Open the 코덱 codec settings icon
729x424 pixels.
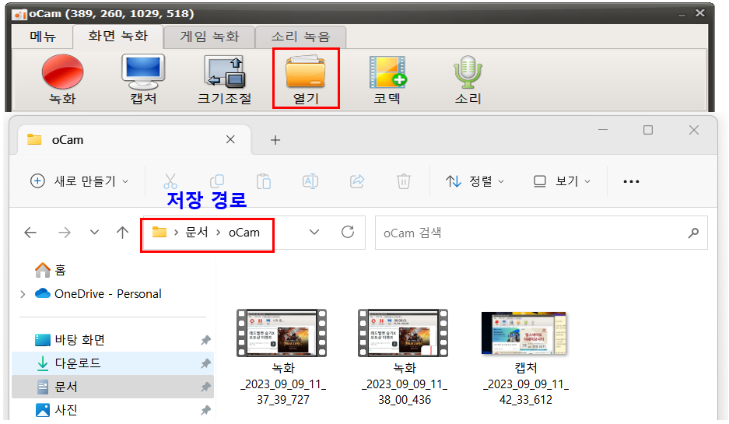pos(387,79)
